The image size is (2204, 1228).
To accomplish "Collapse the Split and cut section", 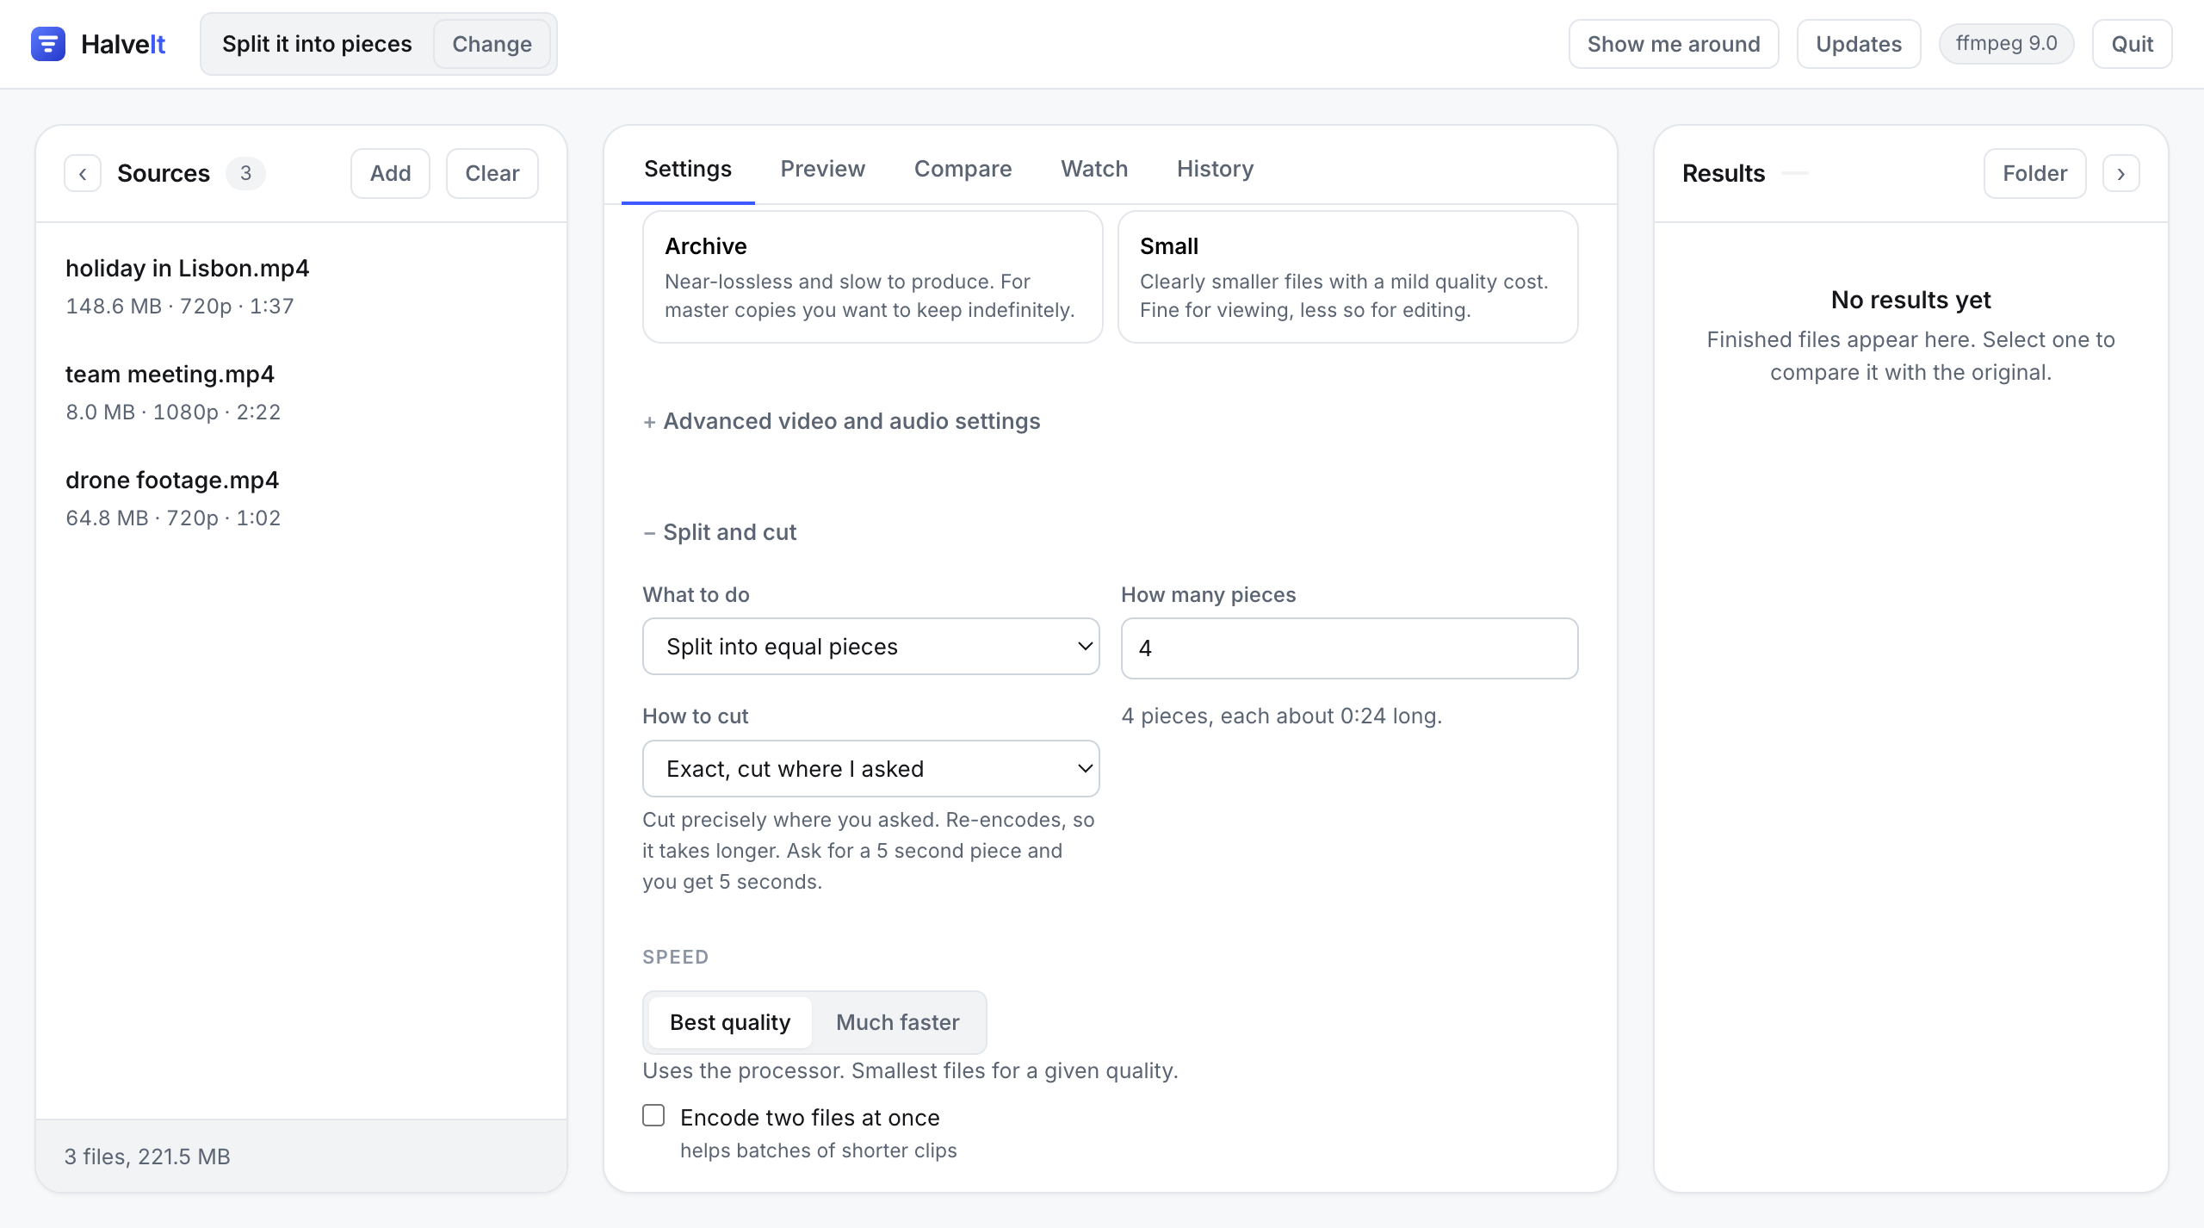I will (720, 532).
